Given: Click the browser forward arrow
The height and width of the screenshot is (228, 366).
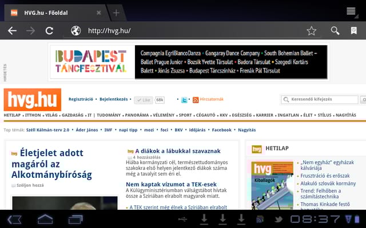Looking at the screenshot, I should pos(30,31).
